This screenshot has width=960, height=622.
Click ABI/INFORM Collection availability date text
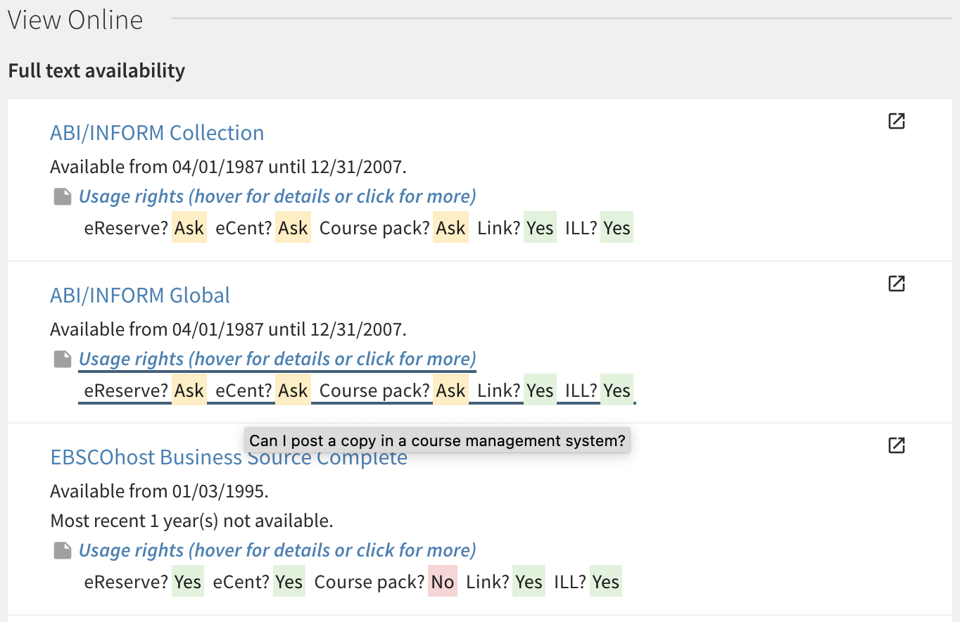[229, 167]
